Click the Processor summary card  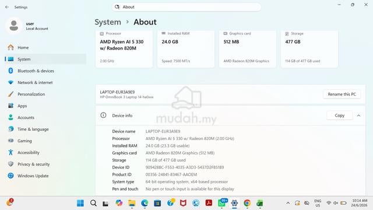(x=124, y=49)
